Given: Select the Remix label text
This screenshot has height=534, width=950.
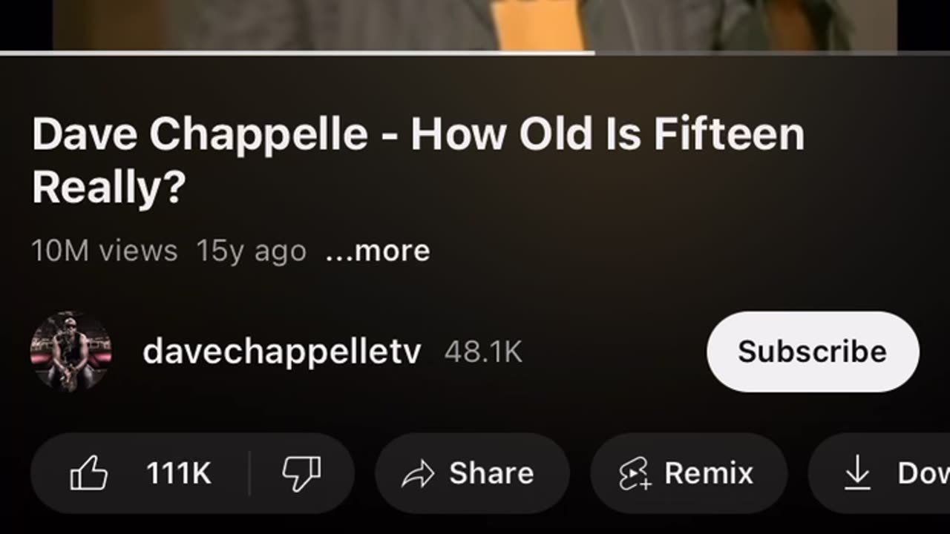Looking at the screenshot, I should [x=708, y=473].
